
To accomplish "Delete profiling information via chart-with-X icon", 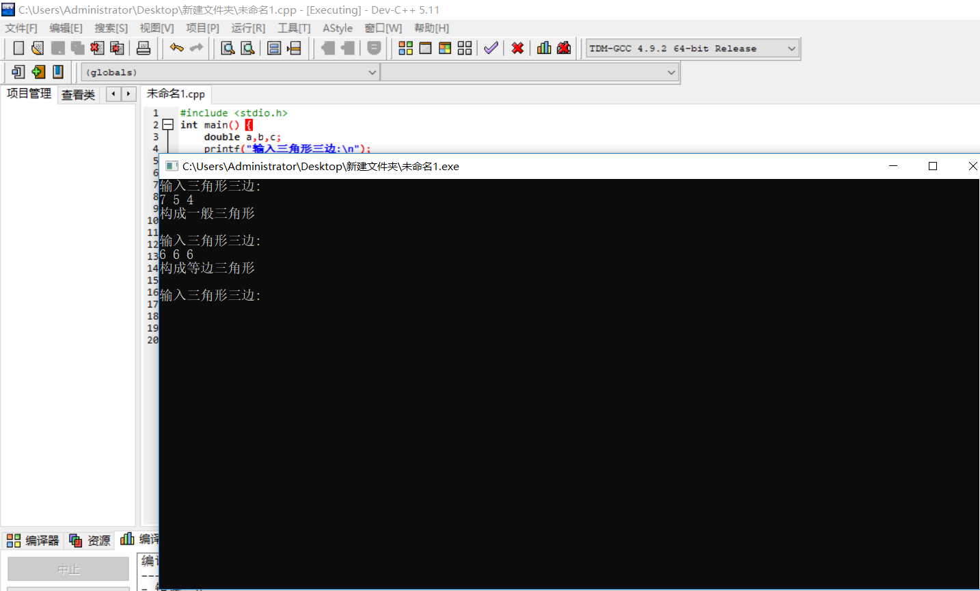I will pos(564,48).
